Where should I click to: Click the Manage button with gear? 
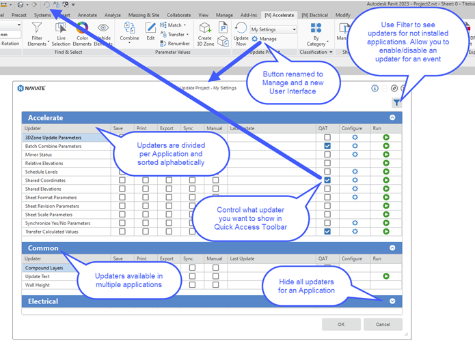pos(264,39)
